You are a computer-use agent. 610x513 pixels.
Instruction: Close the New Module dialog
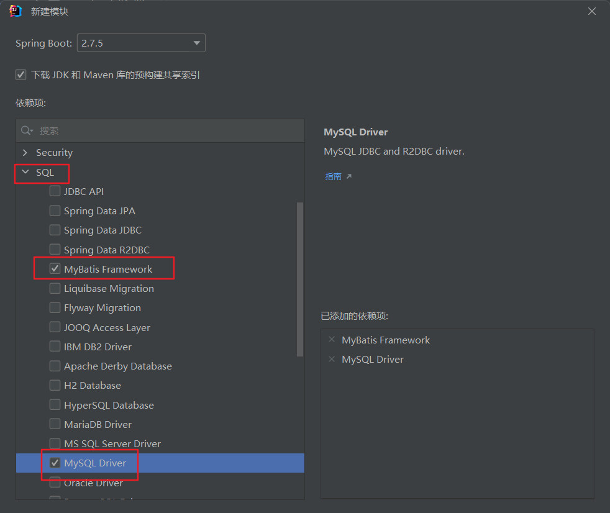[x=592, y=11]
